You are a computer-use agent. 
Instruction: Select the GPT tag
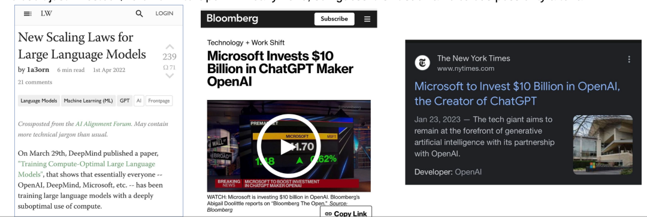click(125, 101)
